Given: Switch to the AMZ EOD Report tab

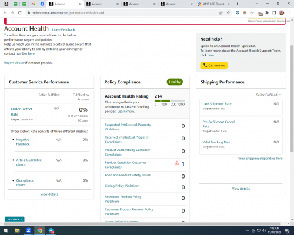Looking at the screenshot, I should [213, 4].
